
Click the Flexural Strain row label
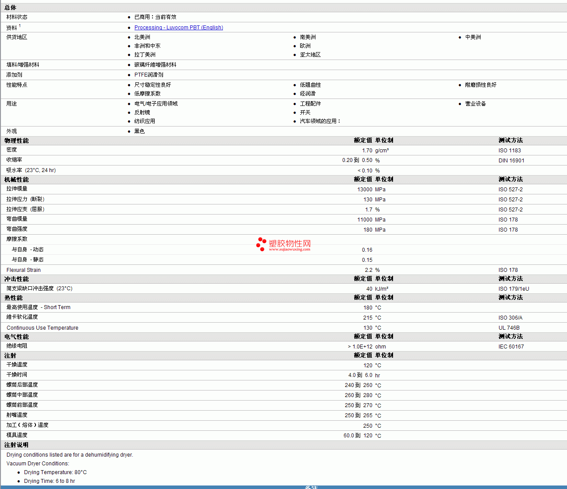(x=24, y=270)
